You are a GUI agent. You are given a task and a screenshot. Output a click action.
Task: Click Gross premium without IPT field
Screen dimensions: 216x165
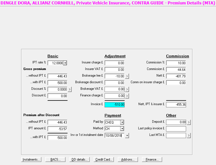click(57, 76)
